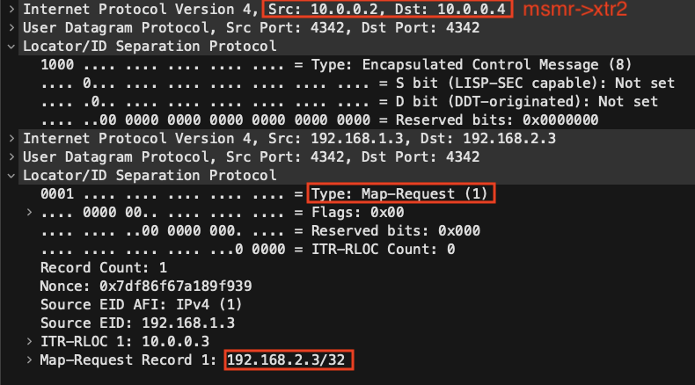
Task: Select the D bit DDT-originated line
Action: [349, 101]
